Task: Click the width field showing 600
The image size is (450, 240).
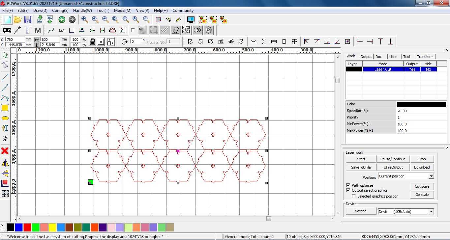Action: pyautogui.click(x=50, y=40)
